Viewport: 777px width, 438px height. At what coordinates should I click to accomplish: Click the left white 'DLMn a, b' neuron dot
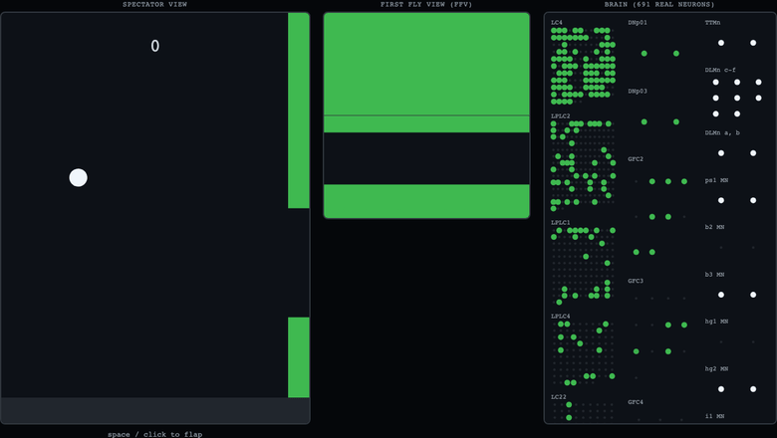[x=721, y=153]
